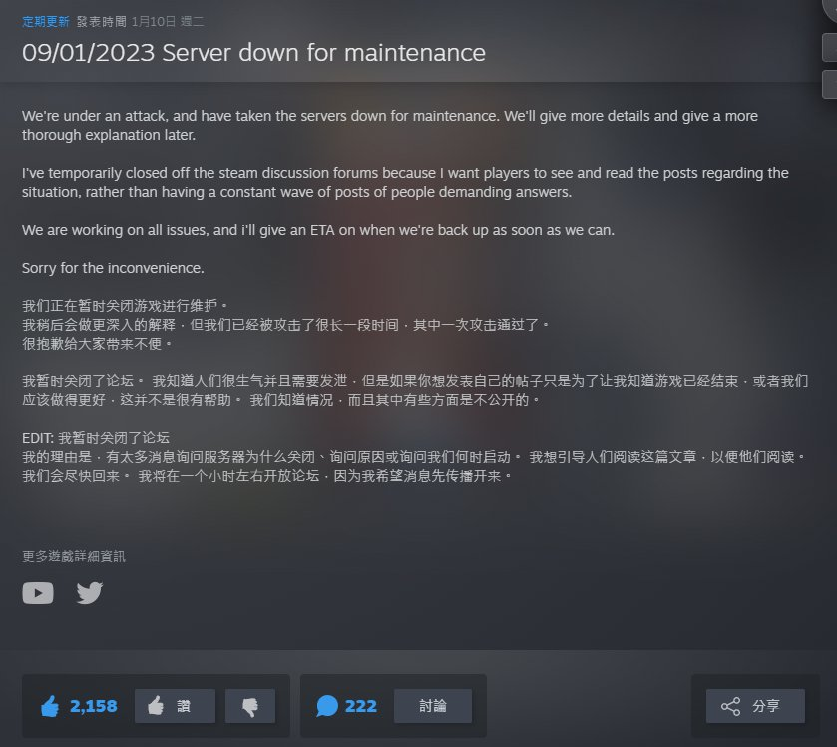Open the 定期更新 category link
The width and height of the screenshot is (837, 747).
point(46,21)
